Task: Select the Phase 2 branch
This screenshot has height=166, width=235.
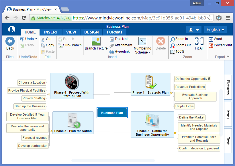Action: [x=152, y=125]
